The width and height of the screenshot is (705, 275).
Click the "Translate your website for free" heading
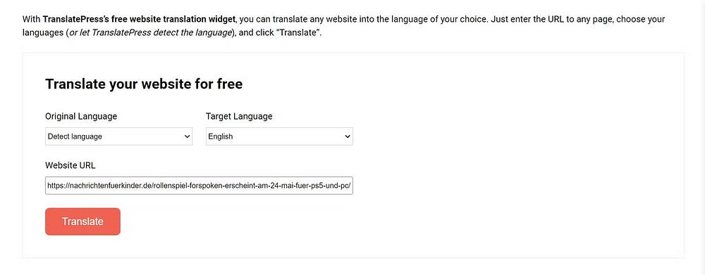pos(144,84)
